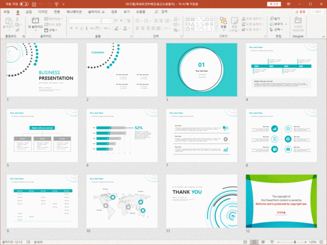Collapse the ribbon with the chevron
This screenshot has height=245, width=327.
(323, 36)
